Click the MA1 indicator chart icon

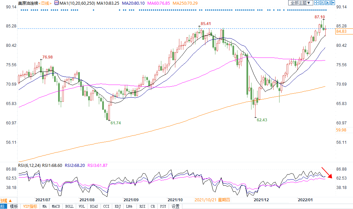[56, 3]
